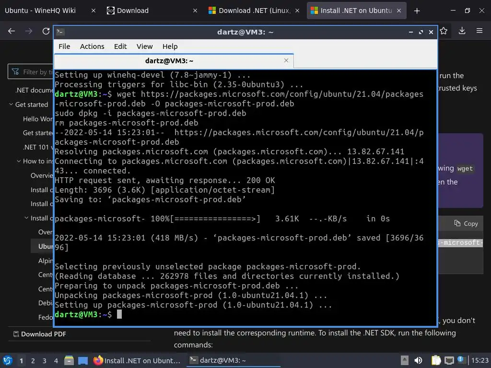Reload the current Firefox page
This screenshot has height=368, width=491.
click(46, 31)
